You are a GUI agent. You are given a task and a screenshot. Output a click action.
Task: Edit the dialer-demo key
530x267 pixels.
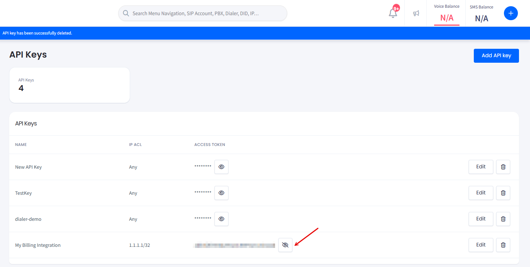[x=481, y=219]
